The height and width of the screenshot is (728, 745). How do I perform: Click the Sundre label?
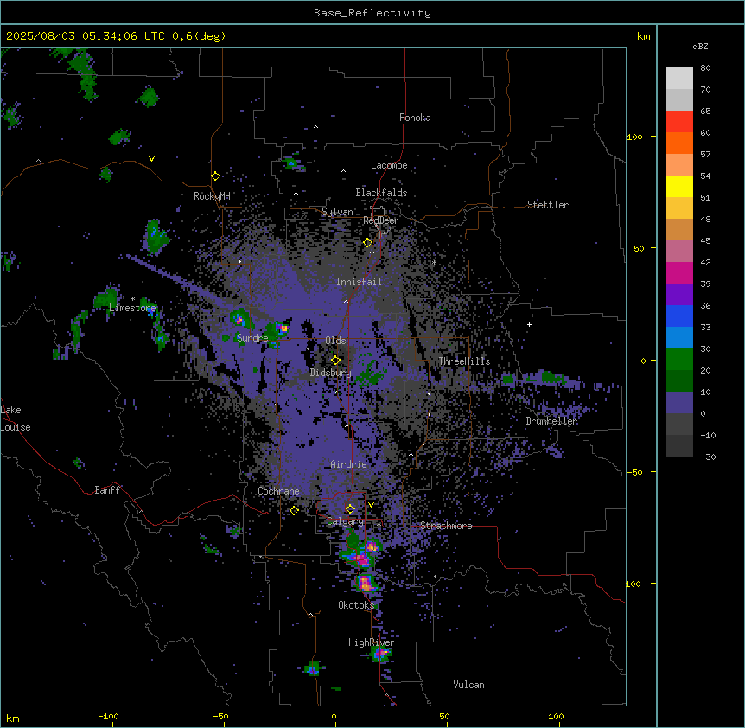[252, 338]
